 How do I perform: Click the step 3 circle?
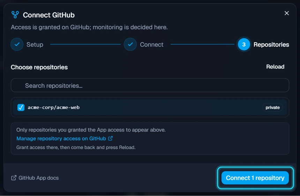tap(244, 44)
